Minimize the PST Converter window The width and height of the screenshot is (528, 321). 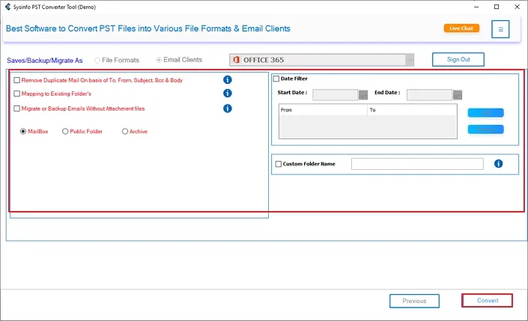pyautogui.click(x=476, y=7)
